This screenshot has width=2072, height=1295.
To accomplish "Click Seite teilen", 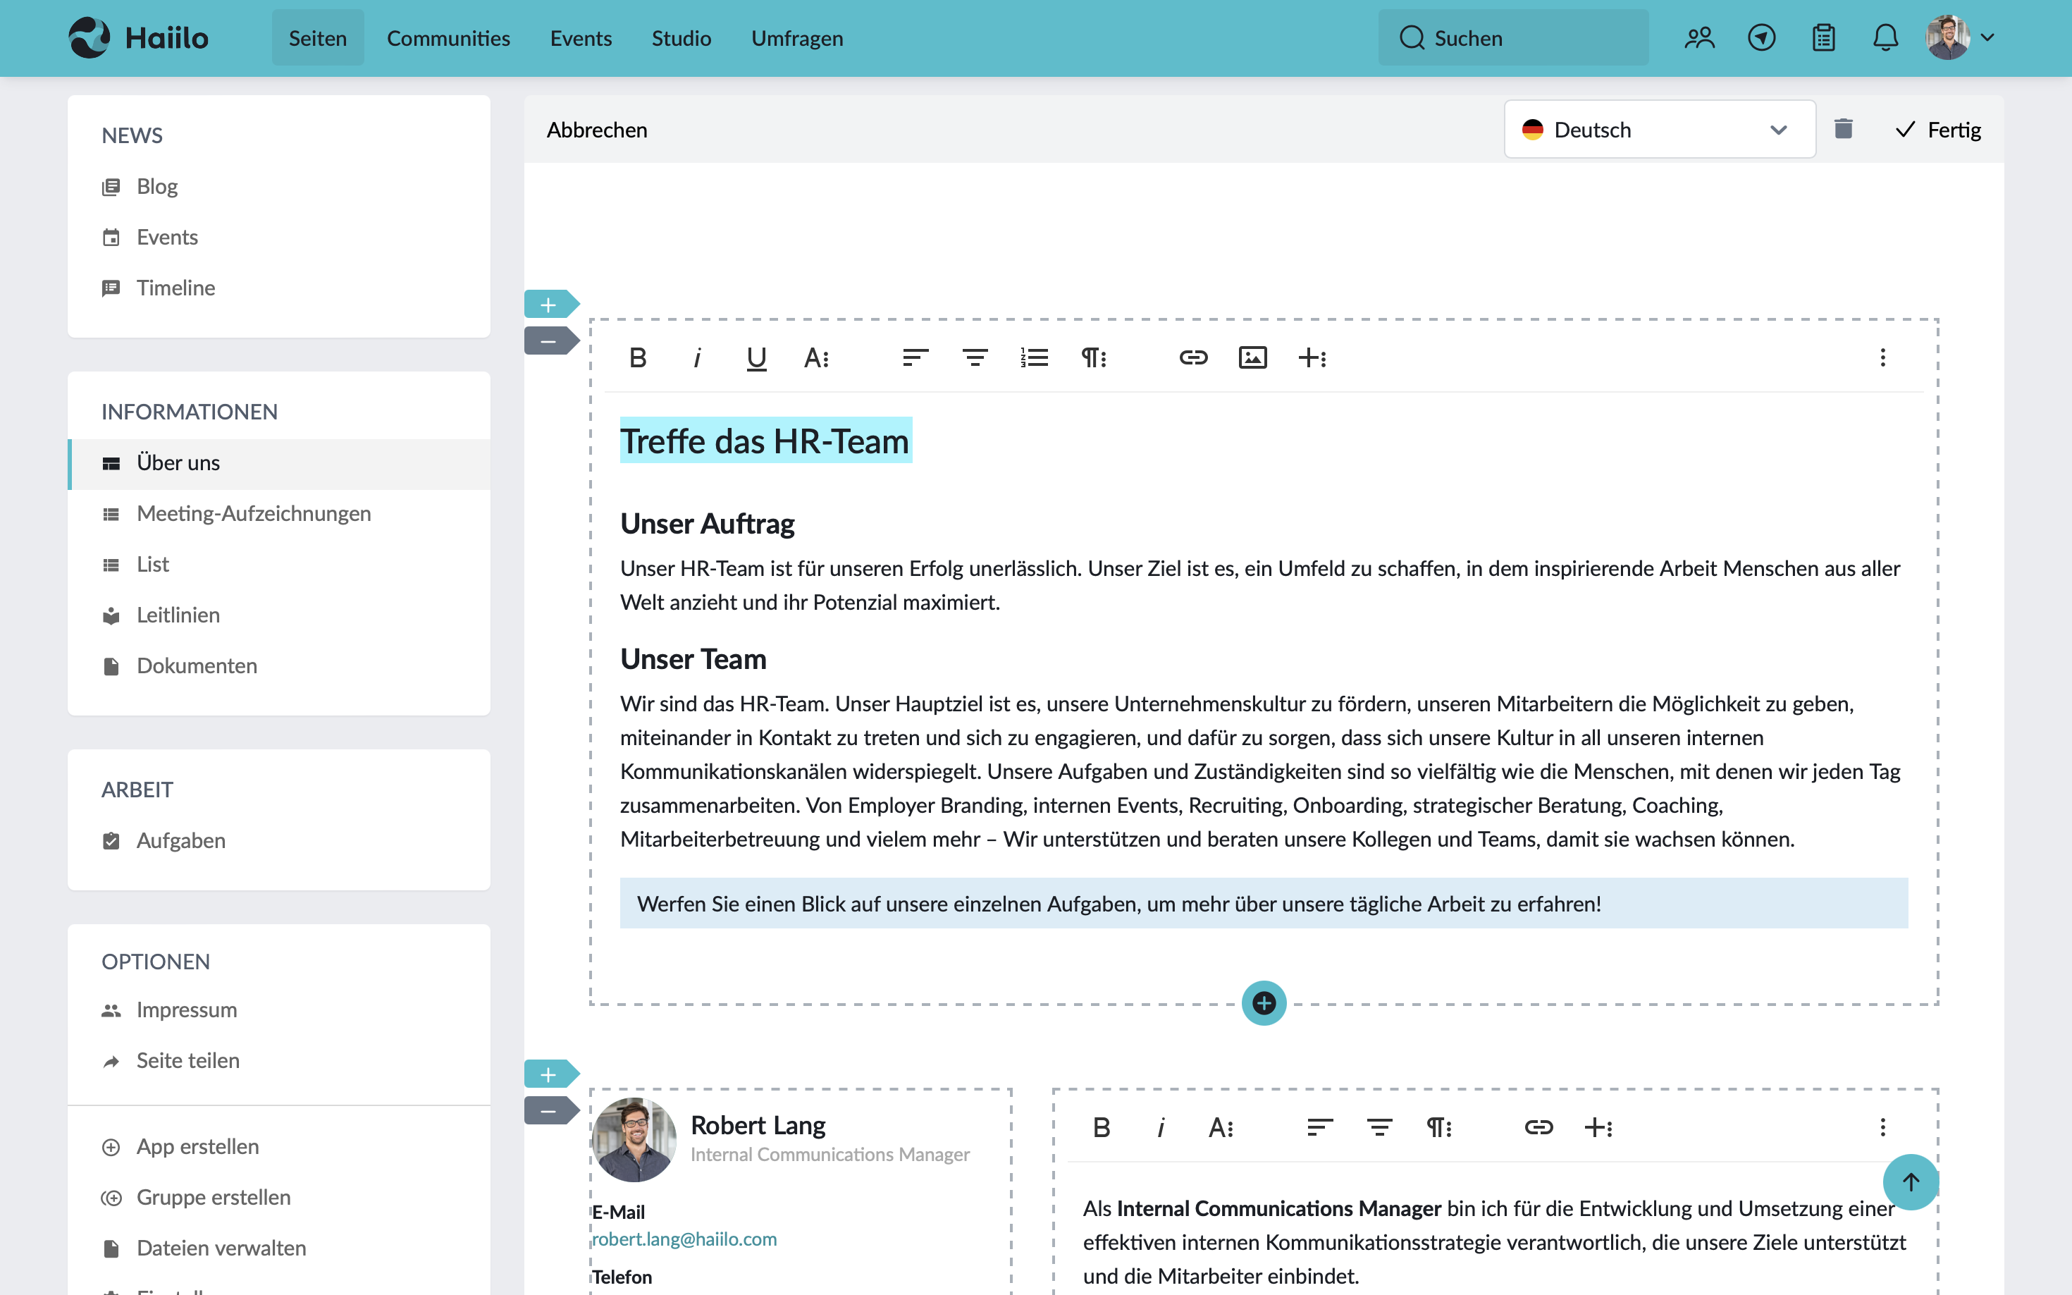I will tap(278, 1060).
